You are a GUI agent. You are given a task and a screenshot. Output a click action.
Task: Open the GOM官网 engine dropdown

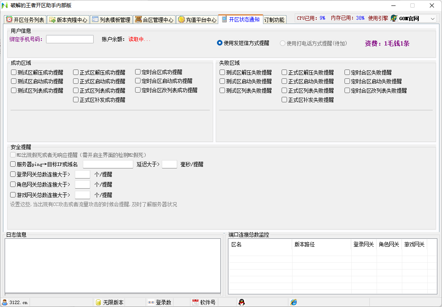coord(433,19)
